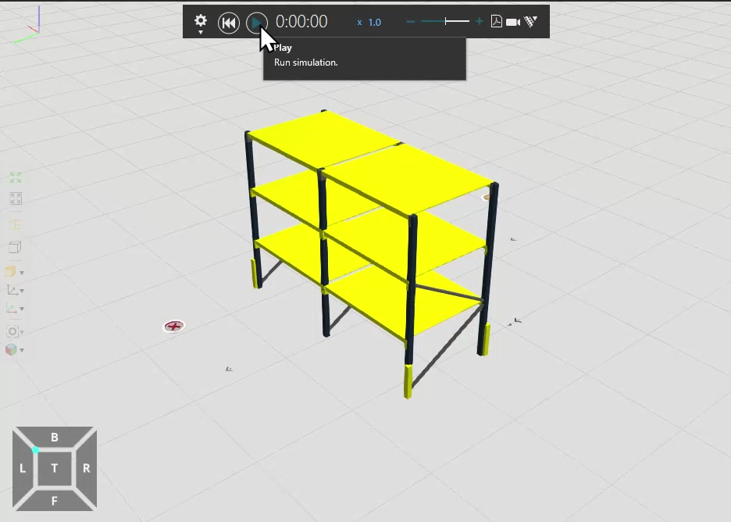Select Left view (L) on view cube
Viewport: 731px width, 522px height.
point(23,468)
